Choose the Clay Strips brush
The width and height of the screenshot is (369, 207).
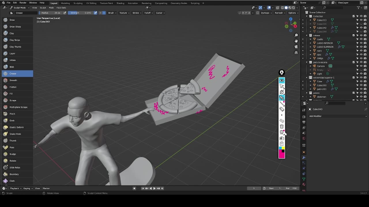pos(17,40)
